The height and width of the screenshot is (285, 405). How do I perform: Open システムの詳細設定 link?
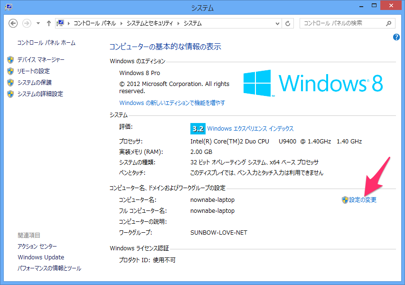[x=40, y=94]
